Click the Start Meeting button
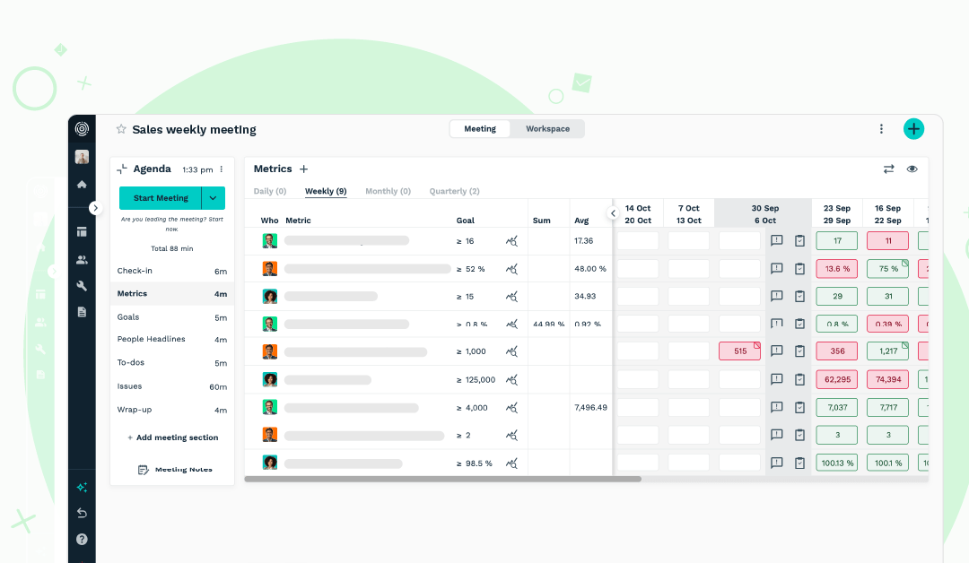969x563 pixels. (x=161, y=198)
